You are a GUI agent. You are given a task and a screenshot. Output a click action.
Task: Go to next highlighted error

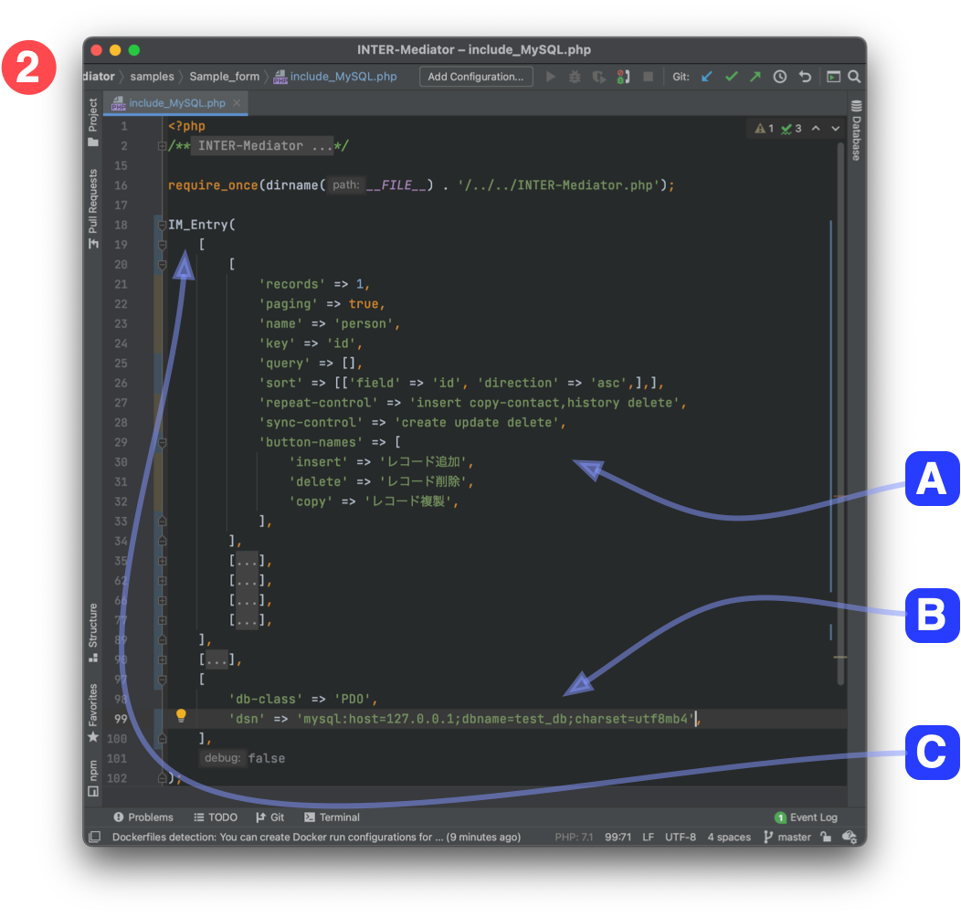(x=835, y=129)
